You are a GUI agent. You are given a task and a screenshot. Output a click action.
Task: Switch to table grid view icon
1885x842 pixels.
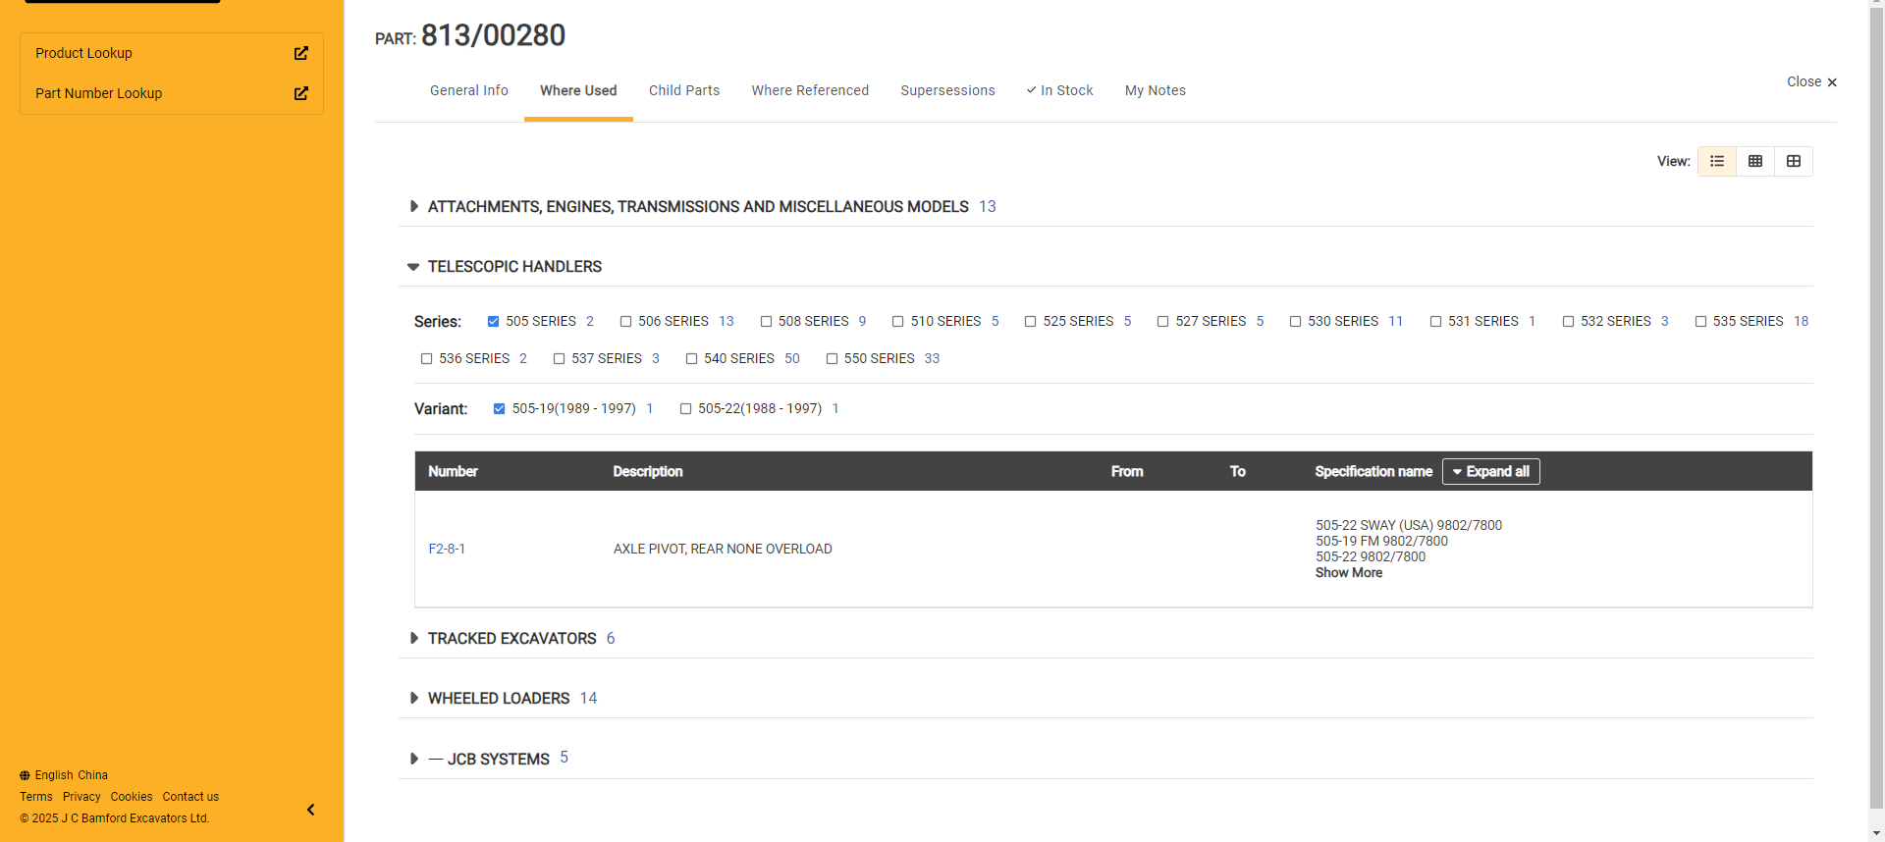tap(1754, 161)
